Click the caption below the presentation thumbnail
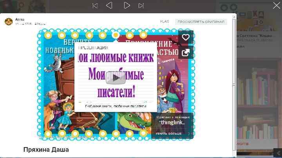282x158 pixels. (x=116, y=106)
